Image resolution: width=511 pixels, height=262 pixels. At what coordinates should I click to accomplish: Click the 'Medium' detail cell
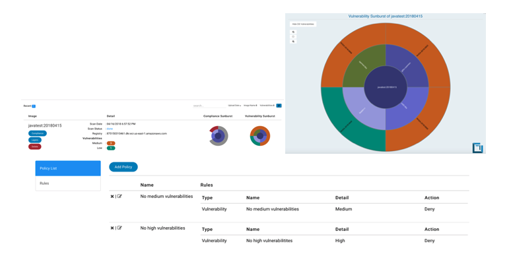point(343,209)
